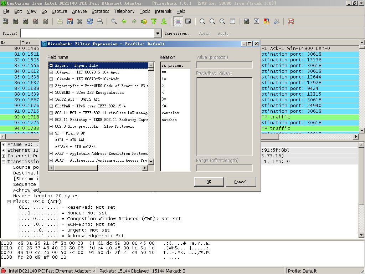Expand the 802.11 Radiotap field entry

click(x=51, y=120)
